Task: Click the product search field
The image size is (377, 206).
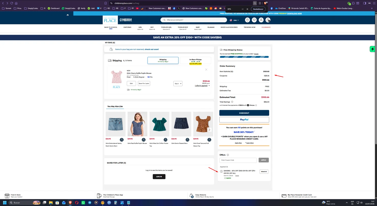Action: [194, 20]
